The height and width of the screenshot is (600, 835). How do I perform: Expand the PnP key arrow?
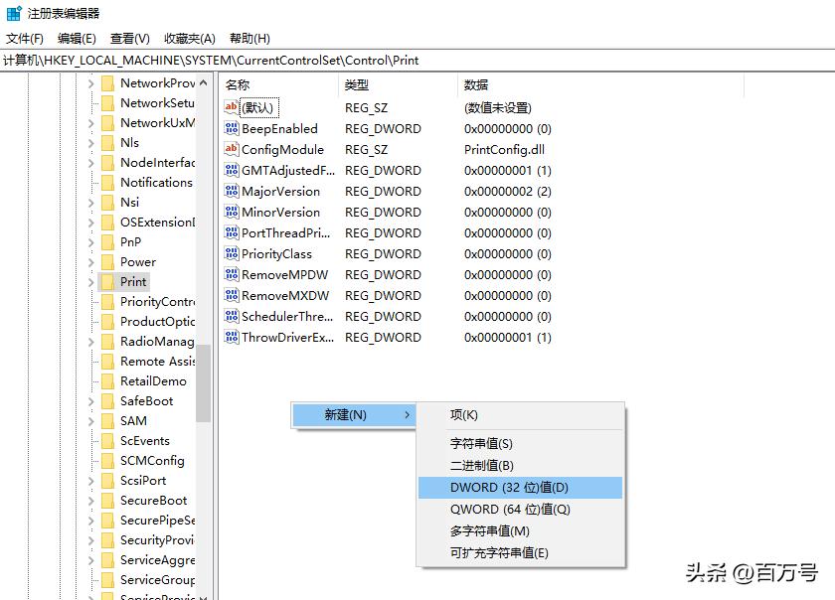click(92, 241)
